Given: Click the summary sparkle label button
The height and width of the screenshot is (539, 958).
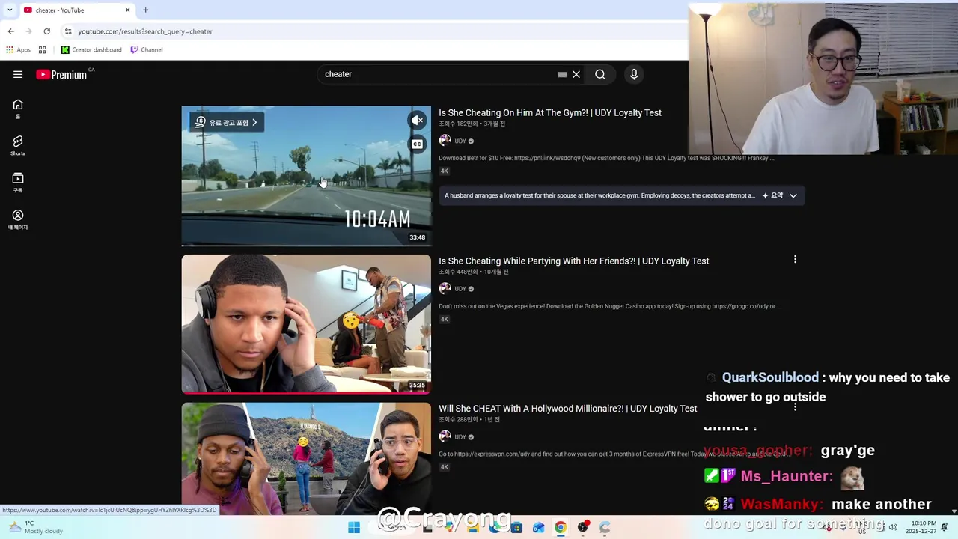Looking at the screenshot, I should pos(773,195).
